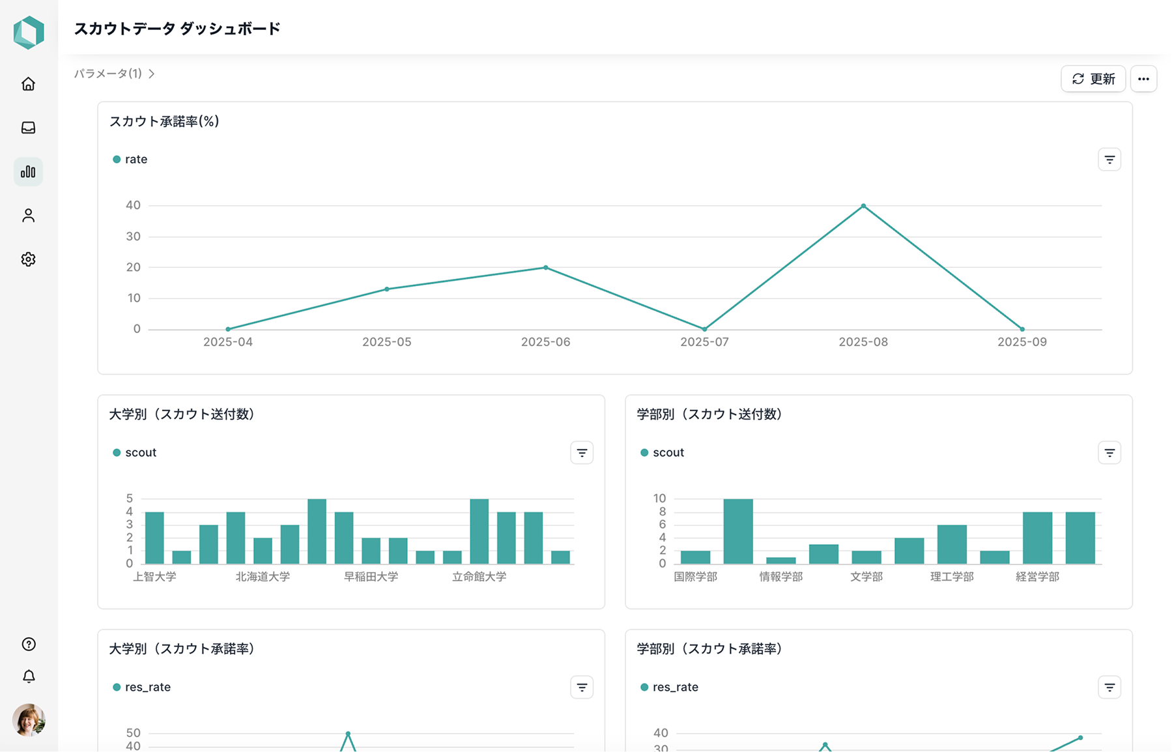Toggle the scout legend on 大学別 chart

pos(134,452)
